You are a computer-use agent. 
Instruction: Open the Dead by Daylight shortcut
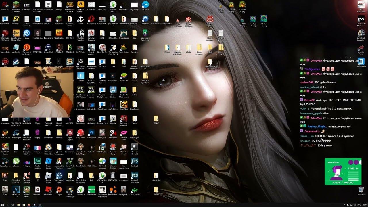134,147
